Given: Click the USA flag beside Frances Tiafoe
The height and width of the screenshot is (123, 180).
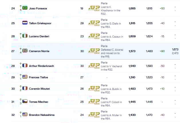Looking at the screenshot, I should (25, 77).
